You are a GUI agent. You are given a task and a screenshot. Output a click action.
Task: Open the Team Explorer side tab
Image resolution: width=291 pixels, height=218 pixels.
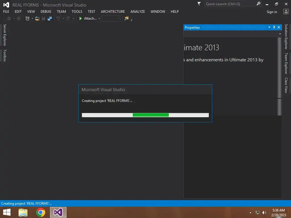(x=286, y=63)
